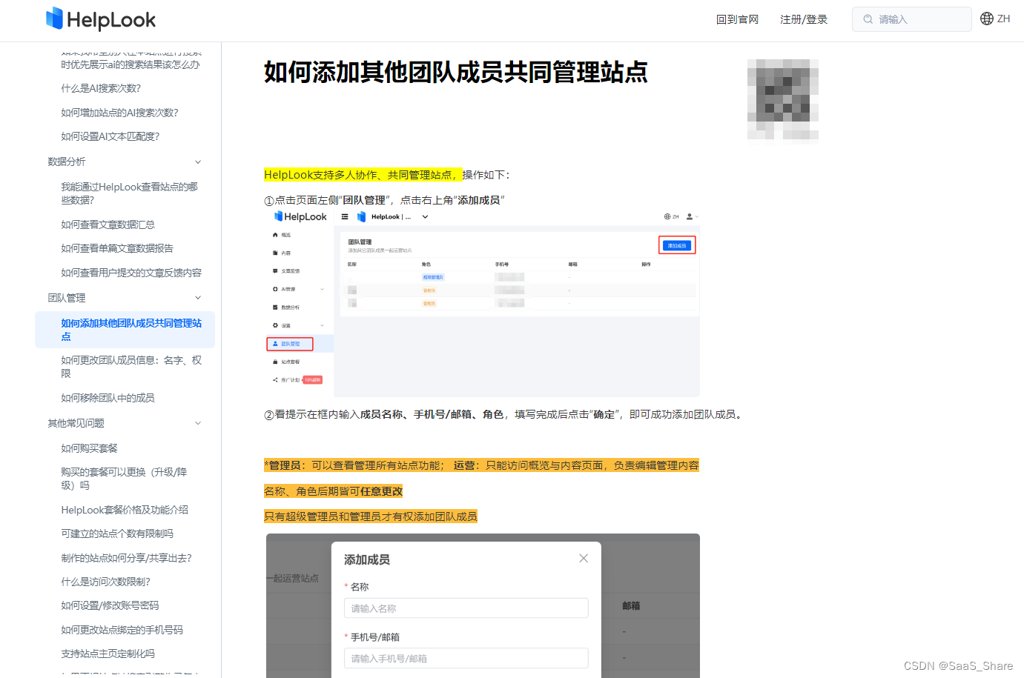Viewport: 1024px width, 678px height.
Task: Collapse the 其他常见问题 section
Action: [x=198, y=423]
